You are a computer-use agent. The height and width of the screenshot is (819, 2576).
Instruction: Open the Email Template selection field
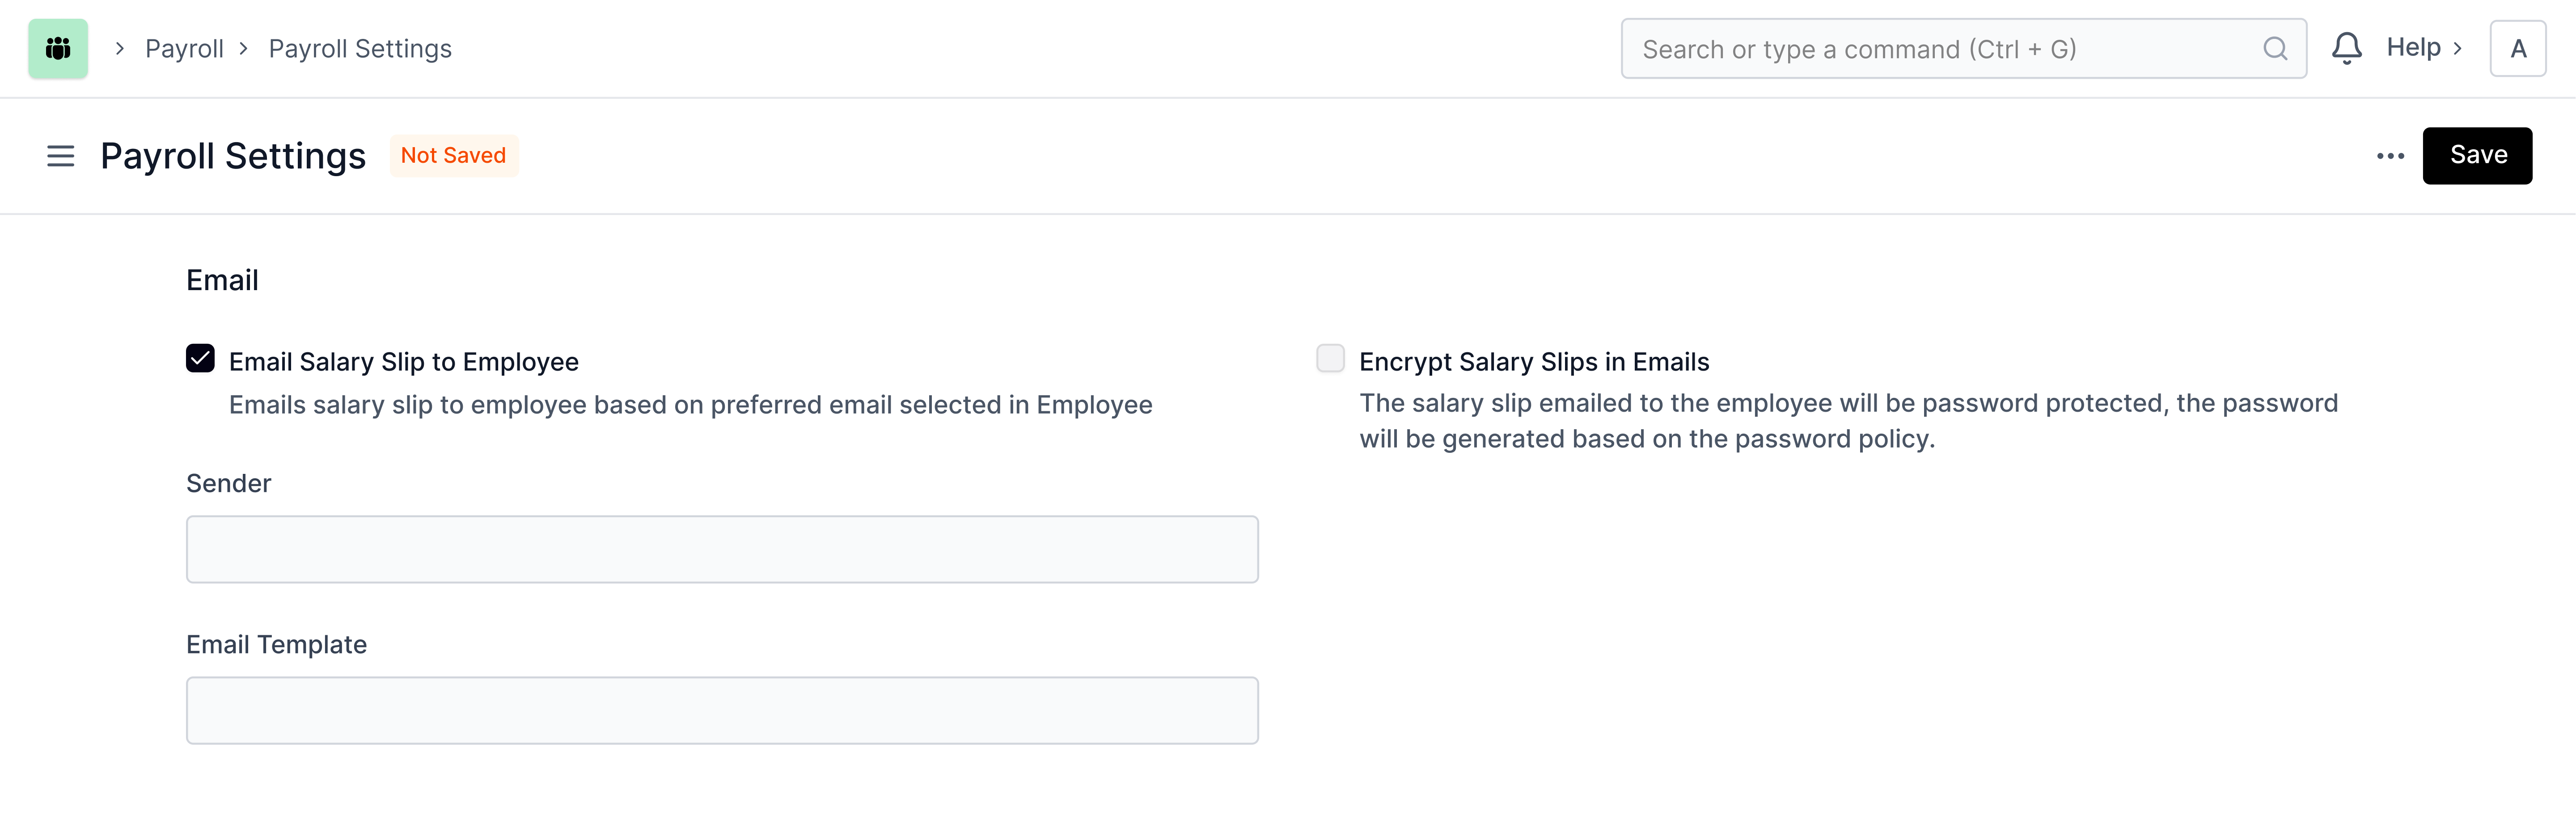722,710
